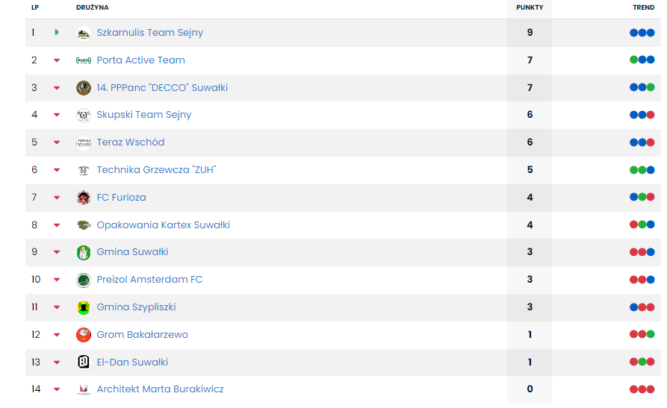Click the Preizol Amsterdam FC logo
The image size is (667, 408).
[84, 280]
